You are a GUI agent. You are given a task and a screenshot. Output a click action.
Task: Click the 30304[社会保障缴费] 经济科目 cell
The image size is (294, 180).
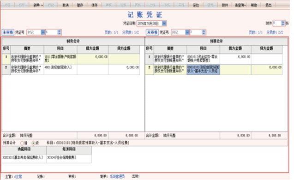pyautogui.click(x=69, y=157)
